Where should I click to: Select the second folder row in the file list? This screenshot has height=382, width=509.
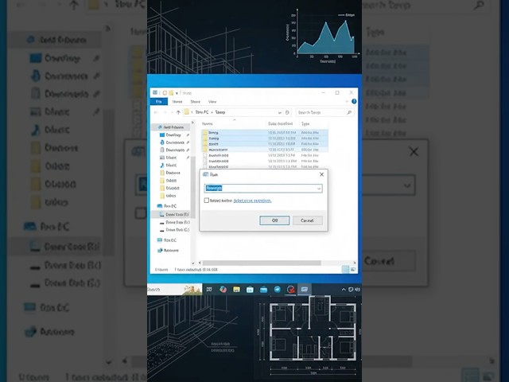click(265, 138)
